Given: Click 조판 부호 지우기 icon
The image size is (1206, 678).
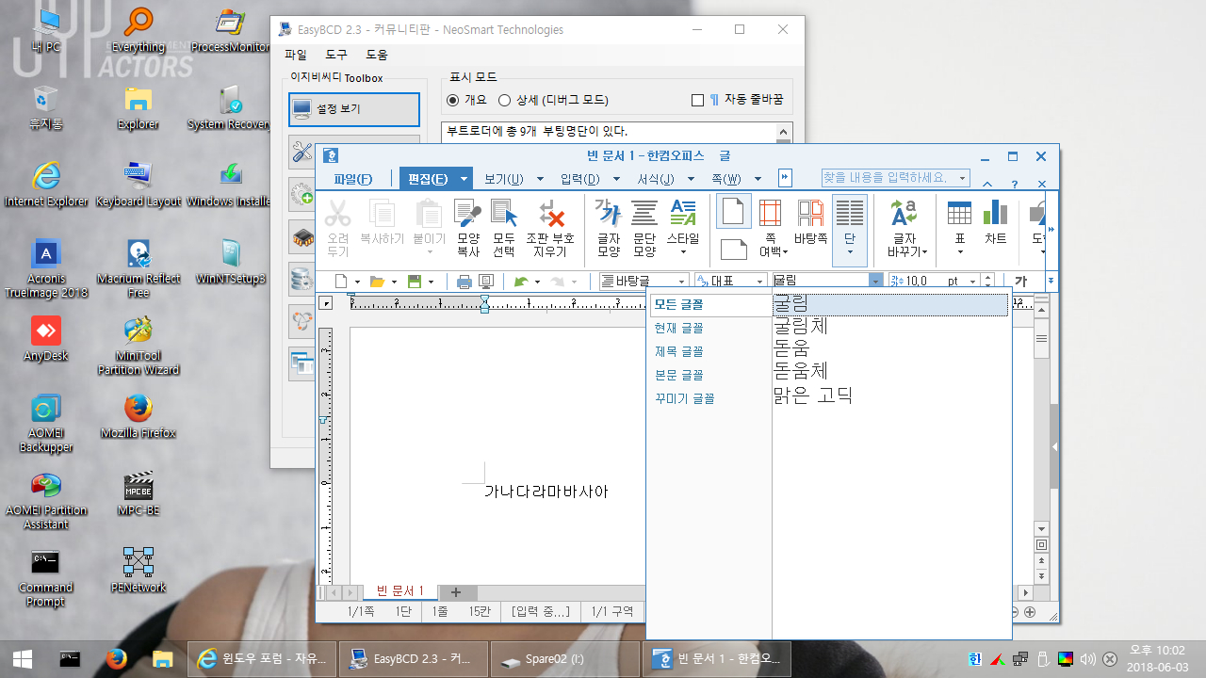Looking at the screenshot, I should click(550, 215).
